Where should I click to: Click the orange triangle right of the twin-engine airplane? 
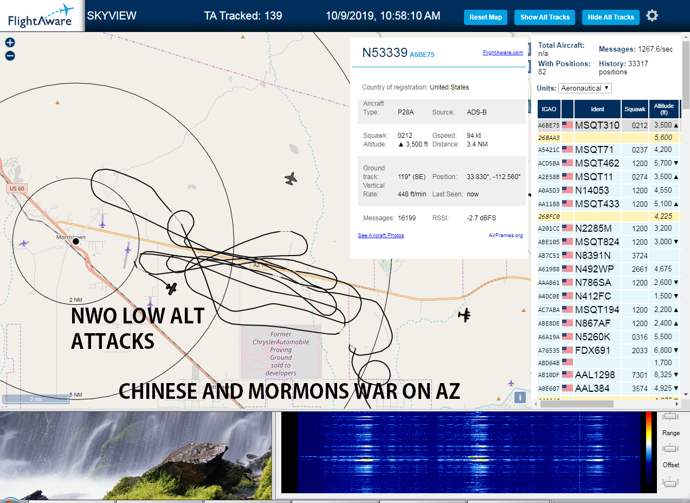click(524, 310)
